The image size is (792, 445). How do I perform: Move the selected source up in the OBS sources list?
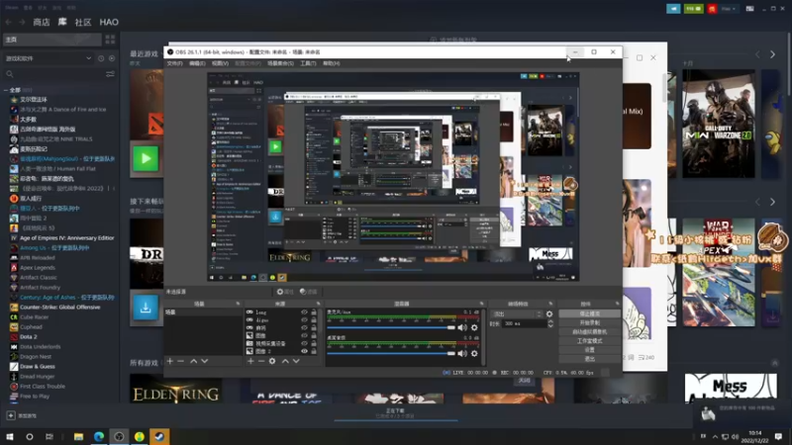(x=285, y=361)
